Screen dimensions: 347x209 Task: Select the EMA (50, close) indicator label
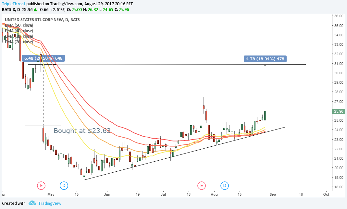point(19,25)
